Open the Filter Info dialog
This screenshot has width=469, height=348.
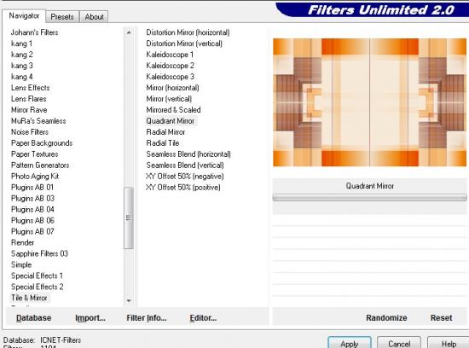[x=147, y=318]
